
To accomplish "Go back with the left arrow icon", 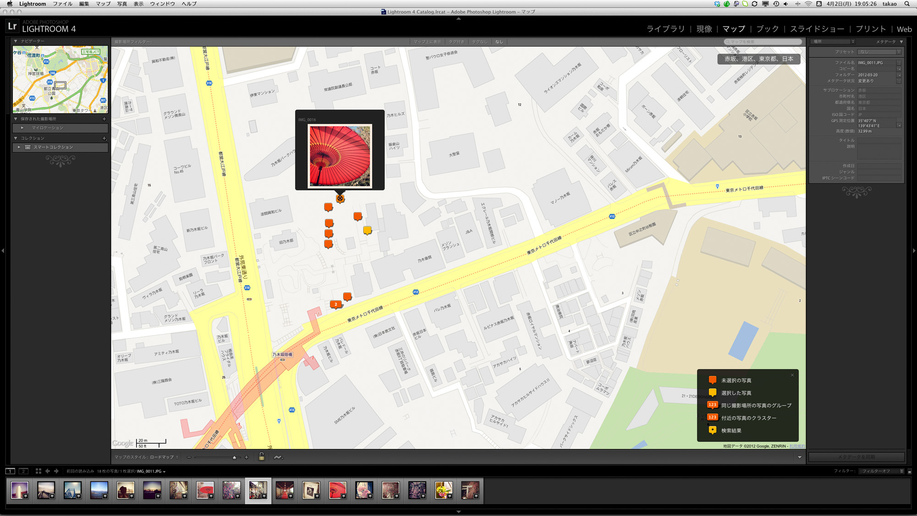I will tap(48, 471).
